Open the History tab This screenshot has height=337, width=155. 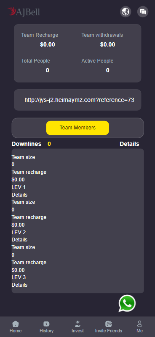click(x=46, y=327)
